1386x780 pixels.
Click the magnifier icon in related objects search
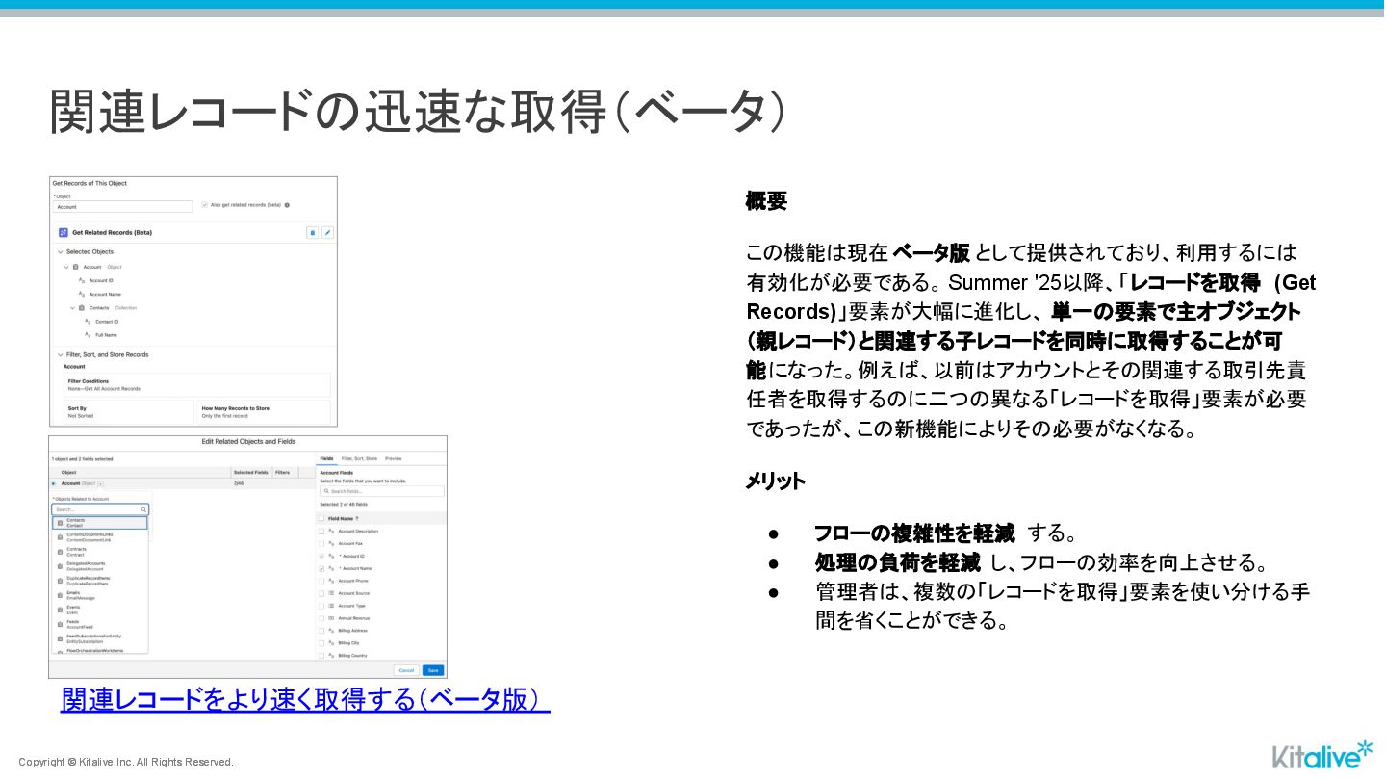tap(144, 509)
